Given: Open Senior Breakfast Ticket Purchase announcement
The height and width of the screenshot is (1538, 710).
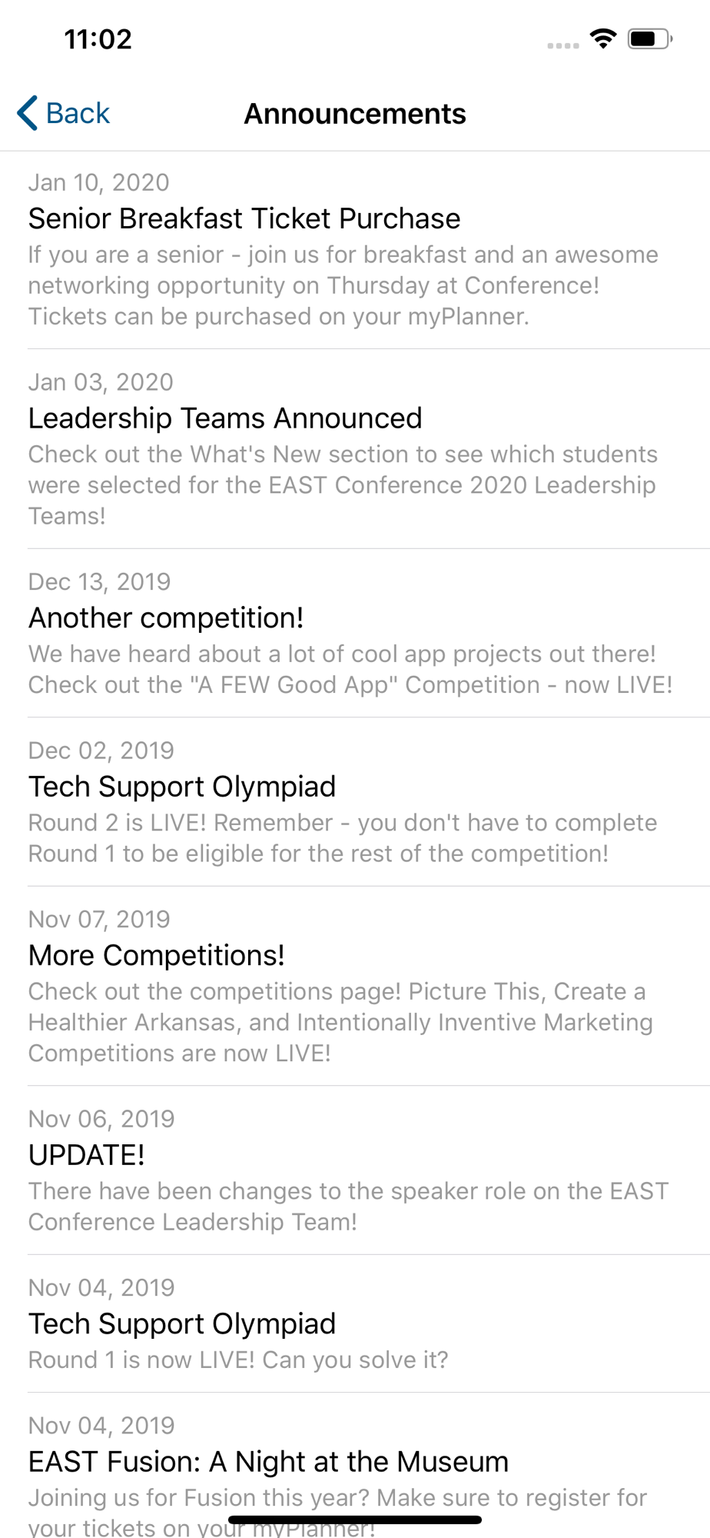Looking at the screenshot, I should (x=244, y=219).
